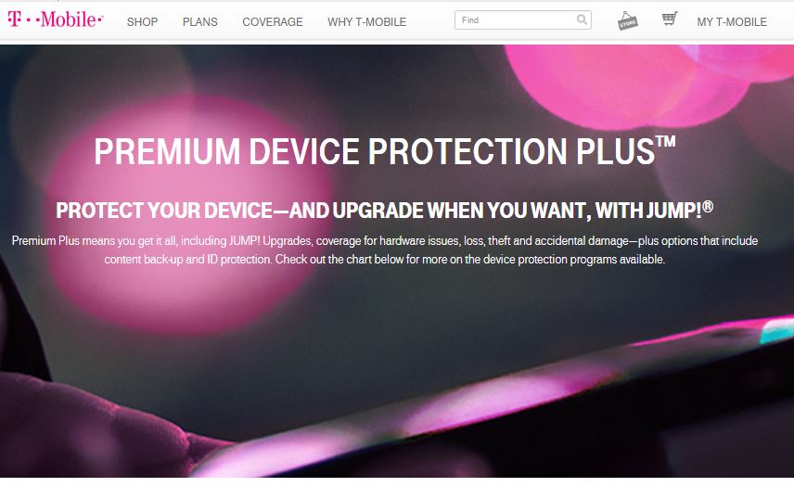Viewport: 794px width, 487px height.
Task: Click the finger holding the phone
Action: coord(101,430)
